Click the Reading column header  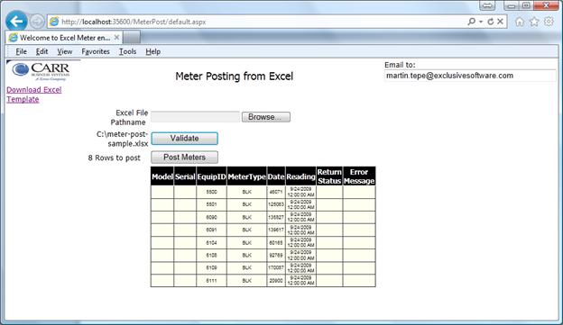click(x=300, y=176)
